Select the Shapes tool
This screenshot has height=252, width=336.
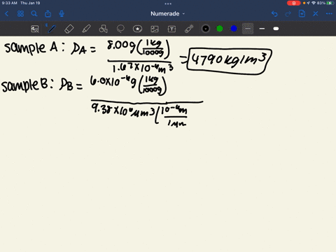(103, 29)
